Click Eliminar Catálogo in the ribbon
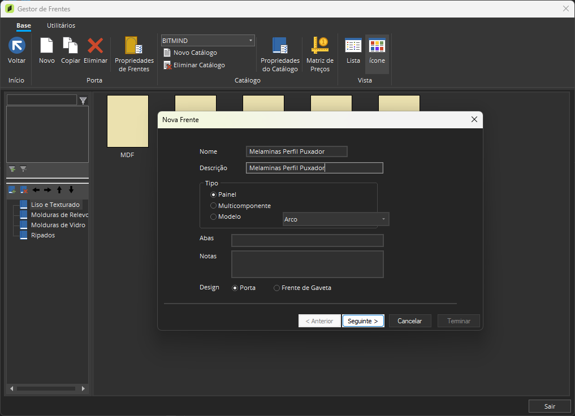Screen dimensions: 575x416 [194, 65]
